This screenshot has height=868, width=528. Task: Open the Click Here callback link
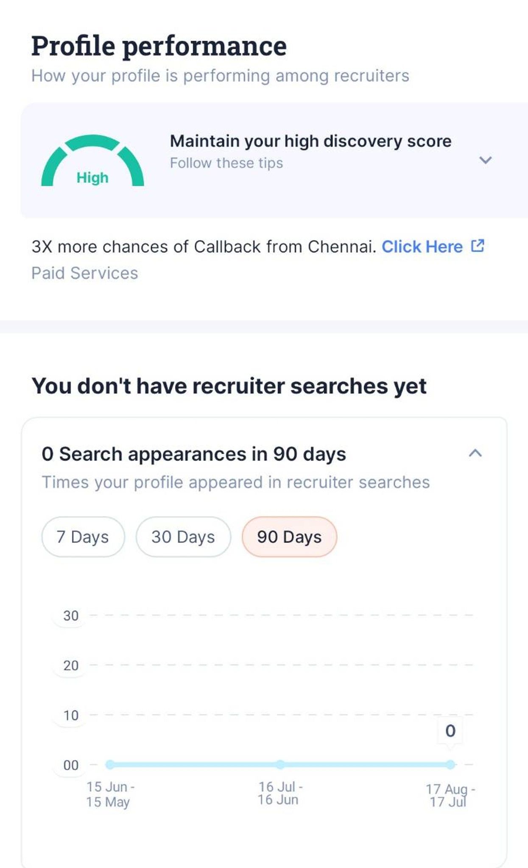tap(422, 247)
